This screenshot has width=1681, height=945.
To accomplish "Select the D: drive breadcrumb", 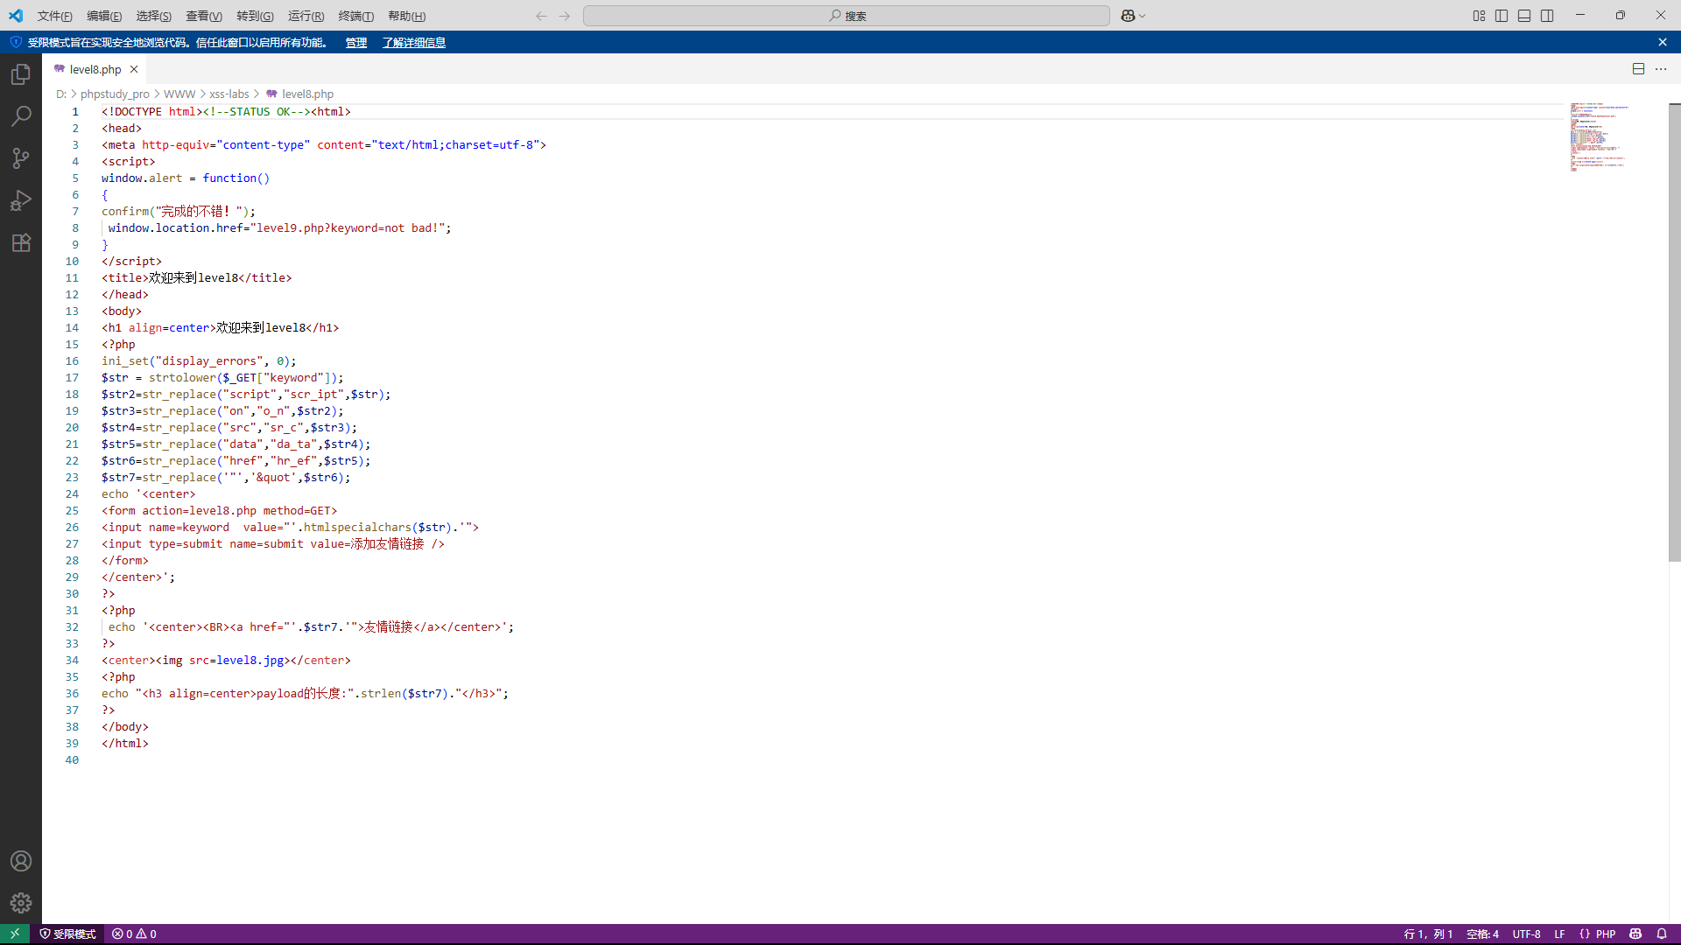I will point(61,94).
